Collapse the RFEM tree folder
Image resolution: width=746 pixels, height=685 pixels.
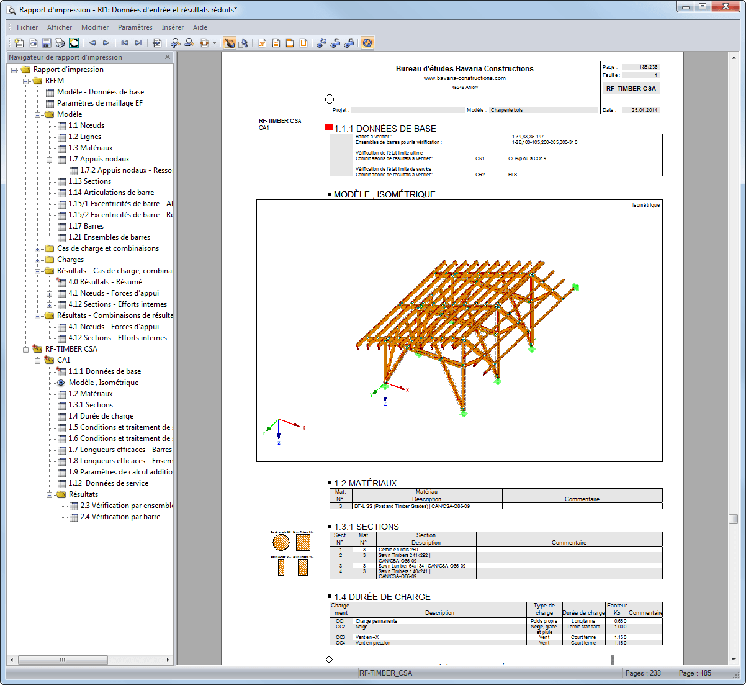(26, 81)
